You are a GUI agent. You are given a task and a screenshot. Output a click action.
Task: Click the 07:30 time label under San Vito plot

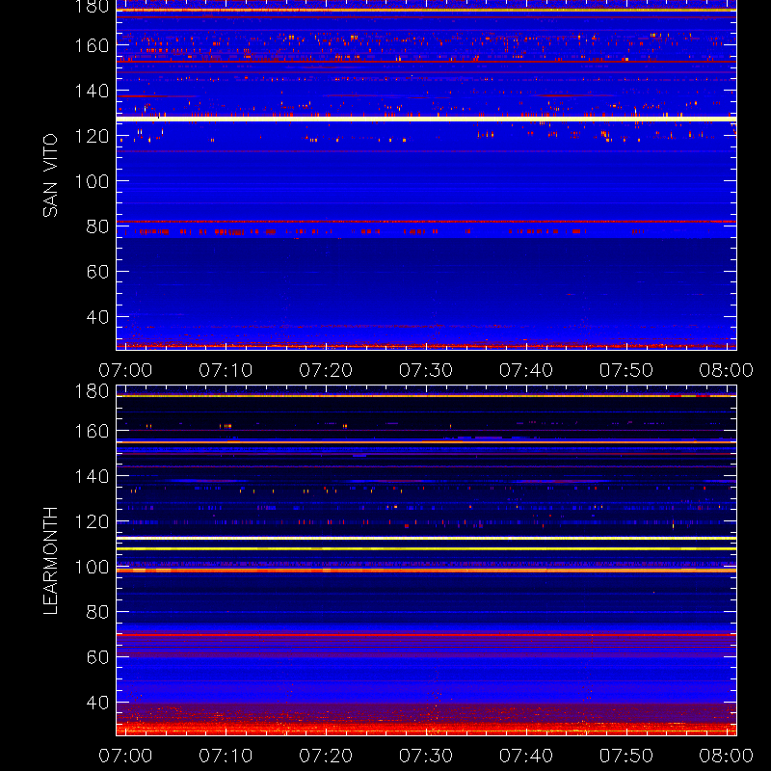426,370
